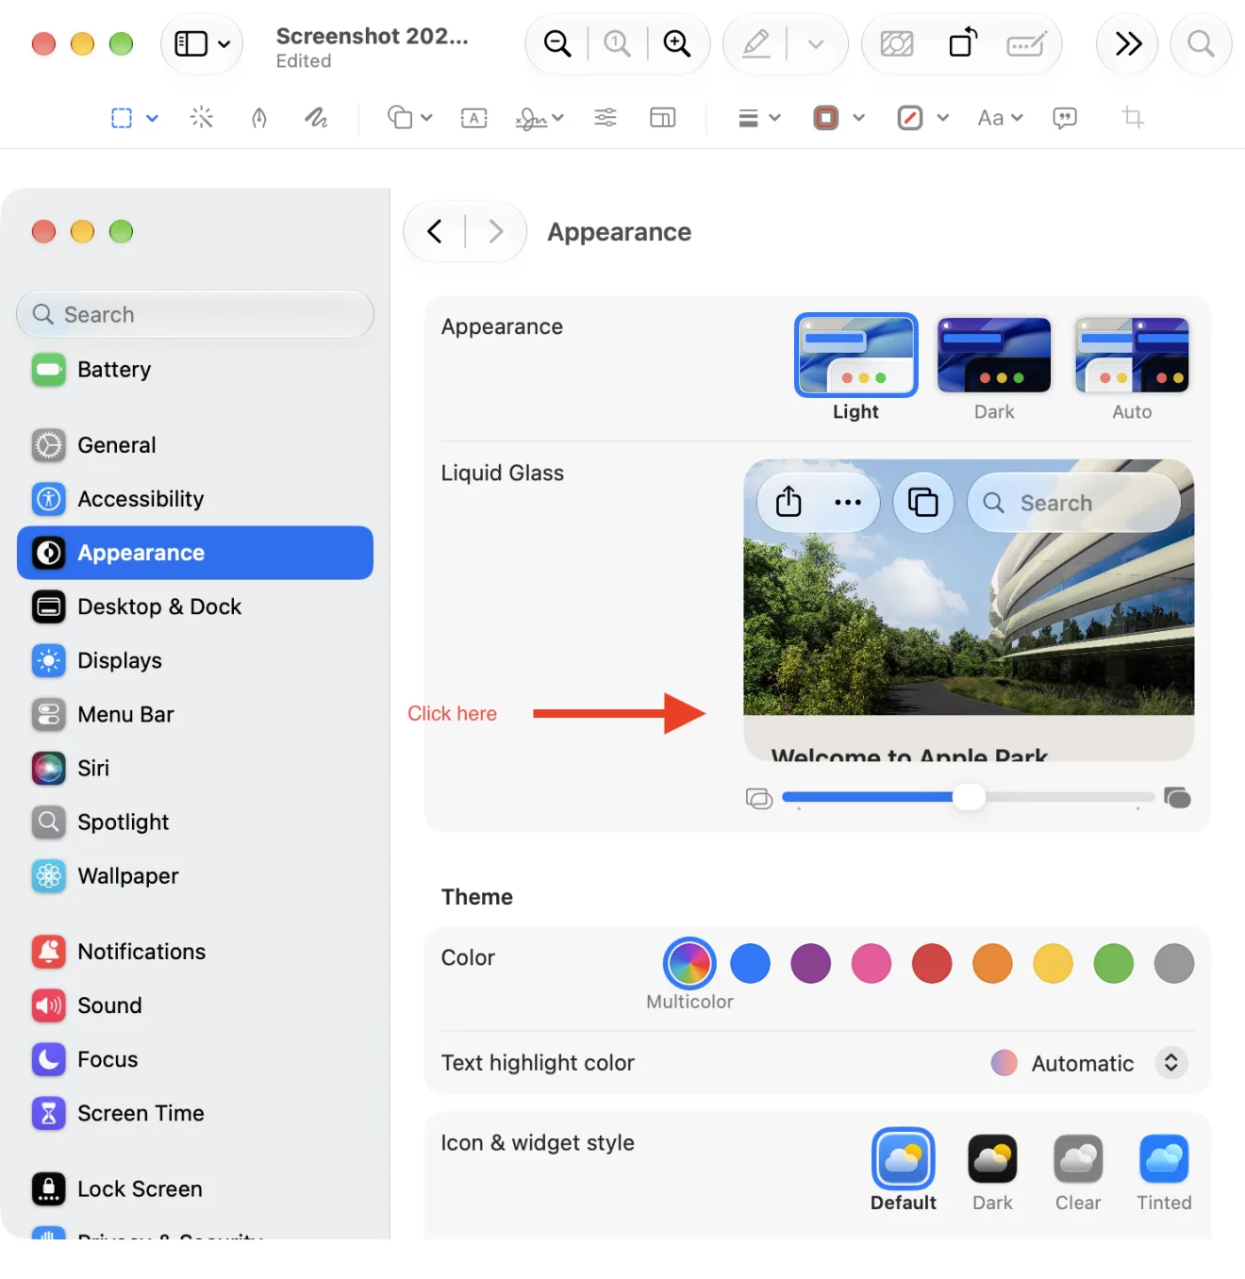The width and height of the screenshot is (1245, 1279).
Task: Adjust the Liquid Glass transparency slider
Action: tap(968, 798)
